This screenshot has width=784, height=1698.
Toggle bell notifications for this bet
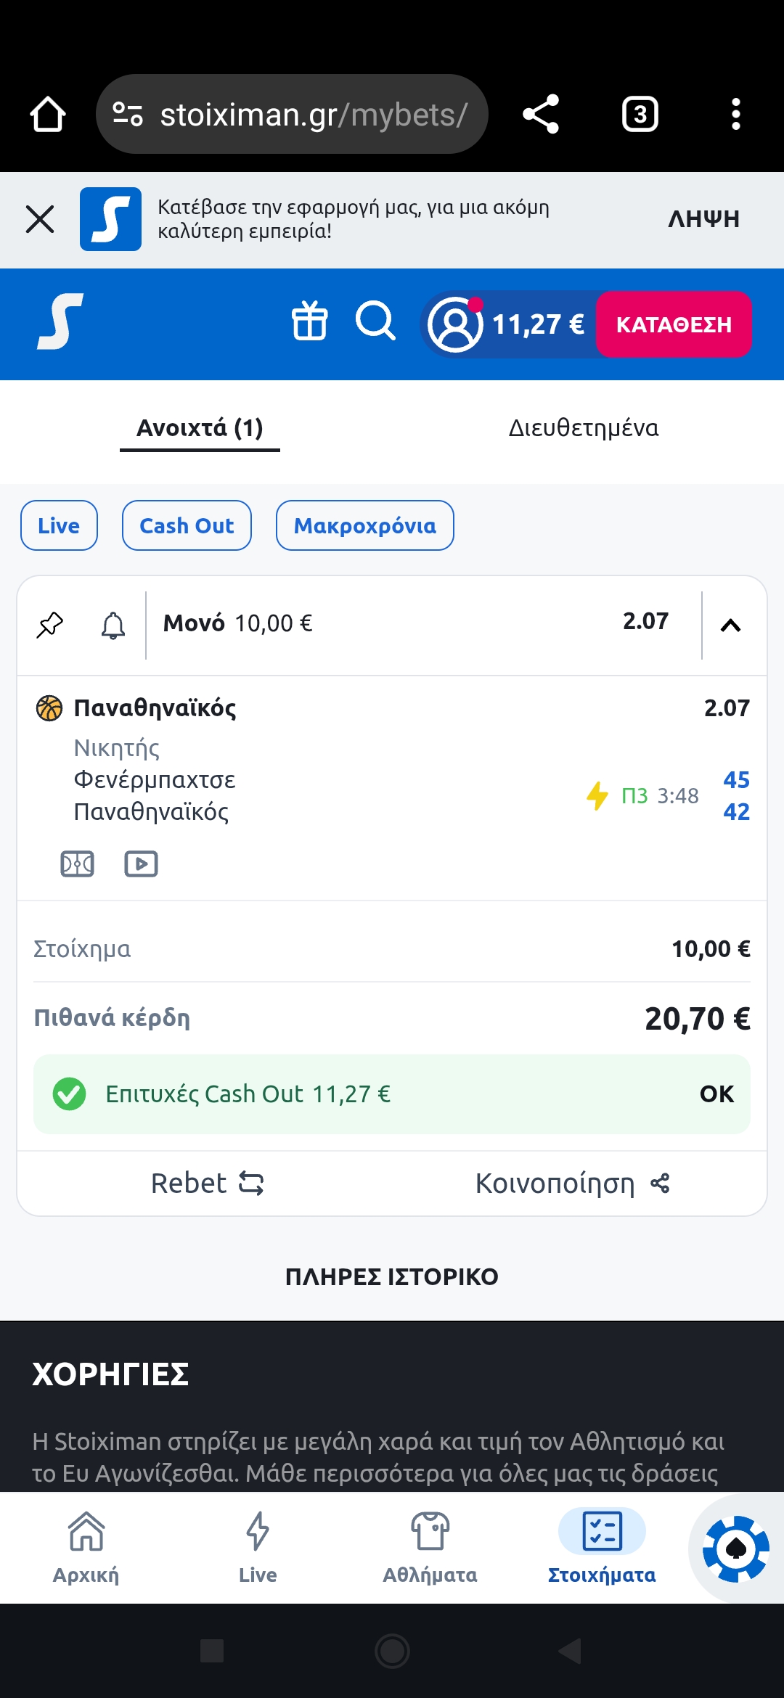pyautogui.click(x=113, y=625)
